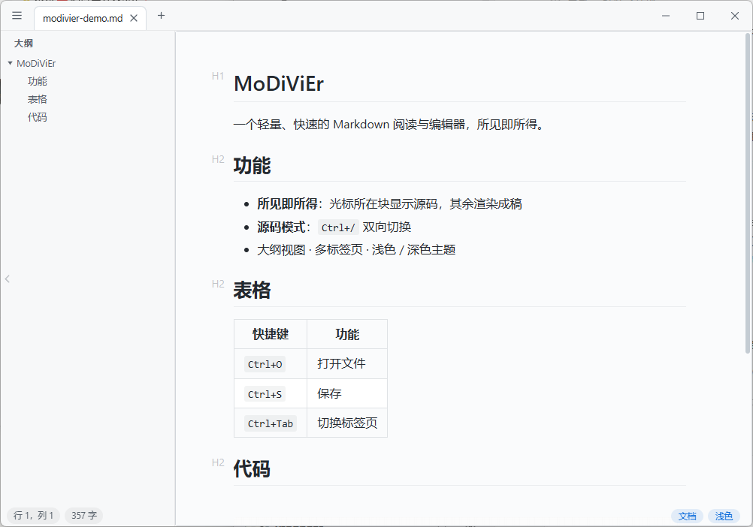The width and height of the screenshot is (753, 527).
Task: Jump to 功能 in the outline
Action: [38, 82]
